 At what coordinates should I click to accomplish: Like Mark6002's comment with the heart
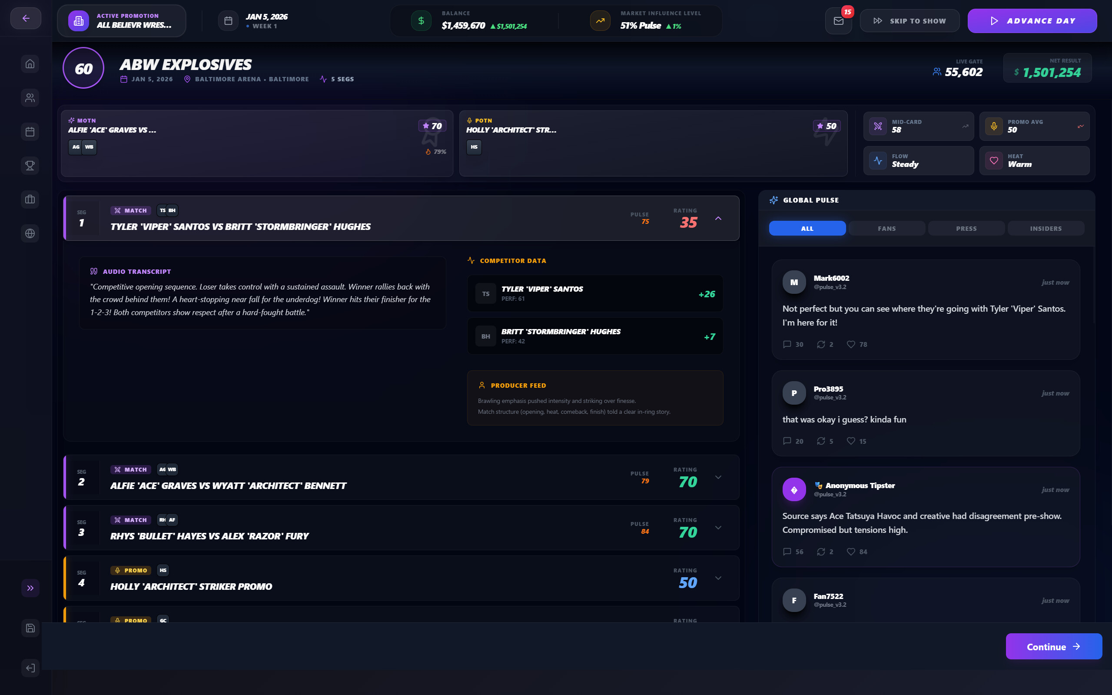pos(850,344)
